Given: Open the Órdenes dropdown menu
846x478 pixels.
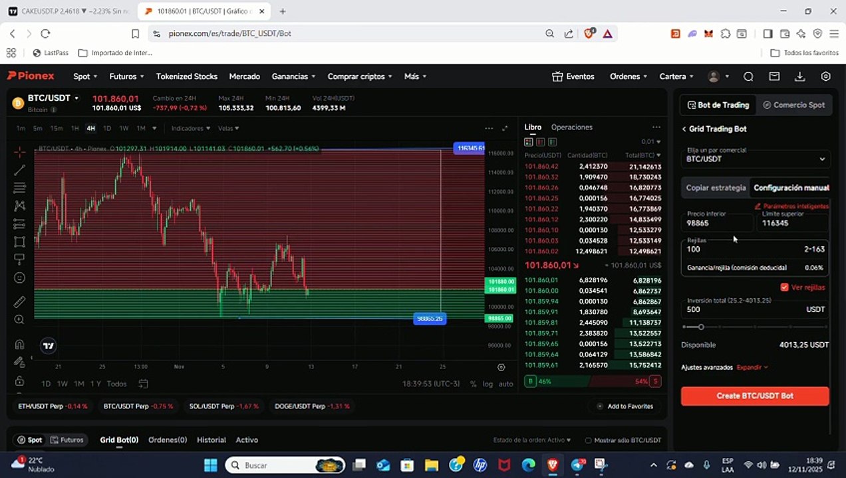Looking at the screenshot, I should click(629, 76).
